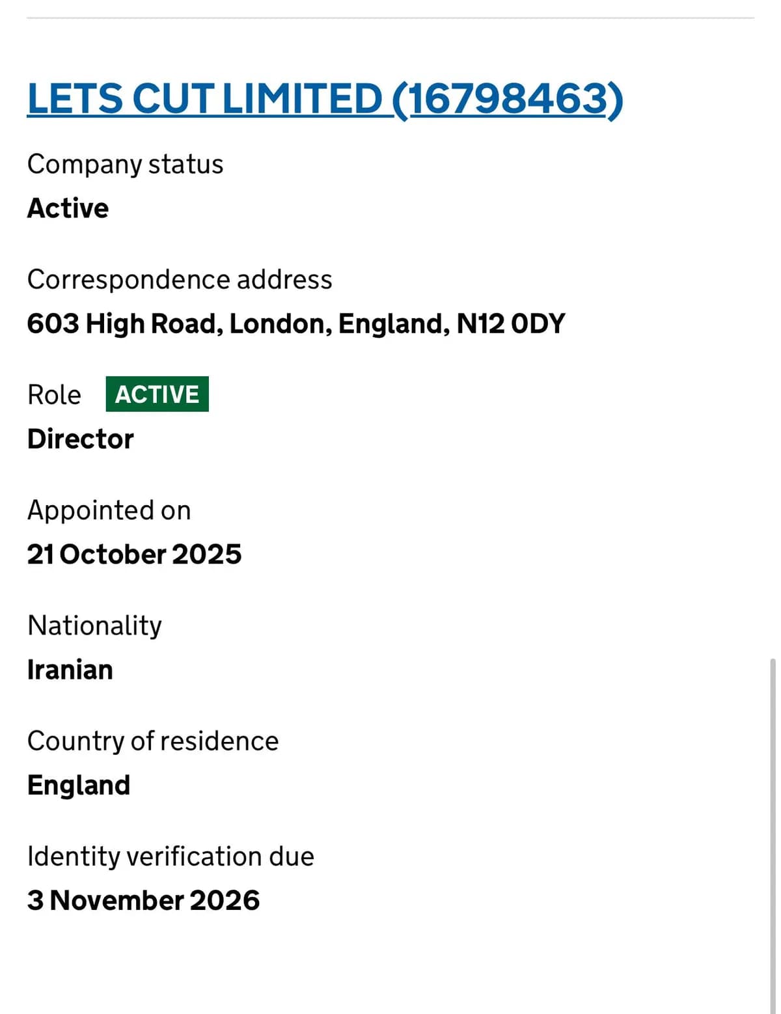Viewport: 781px width, 1014px height.
Task: Click the horizontal divider line at top
Action: click(390, 18)
